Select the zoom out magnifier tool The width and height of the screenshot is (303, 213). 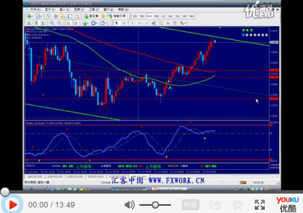[x=59, y=23]
